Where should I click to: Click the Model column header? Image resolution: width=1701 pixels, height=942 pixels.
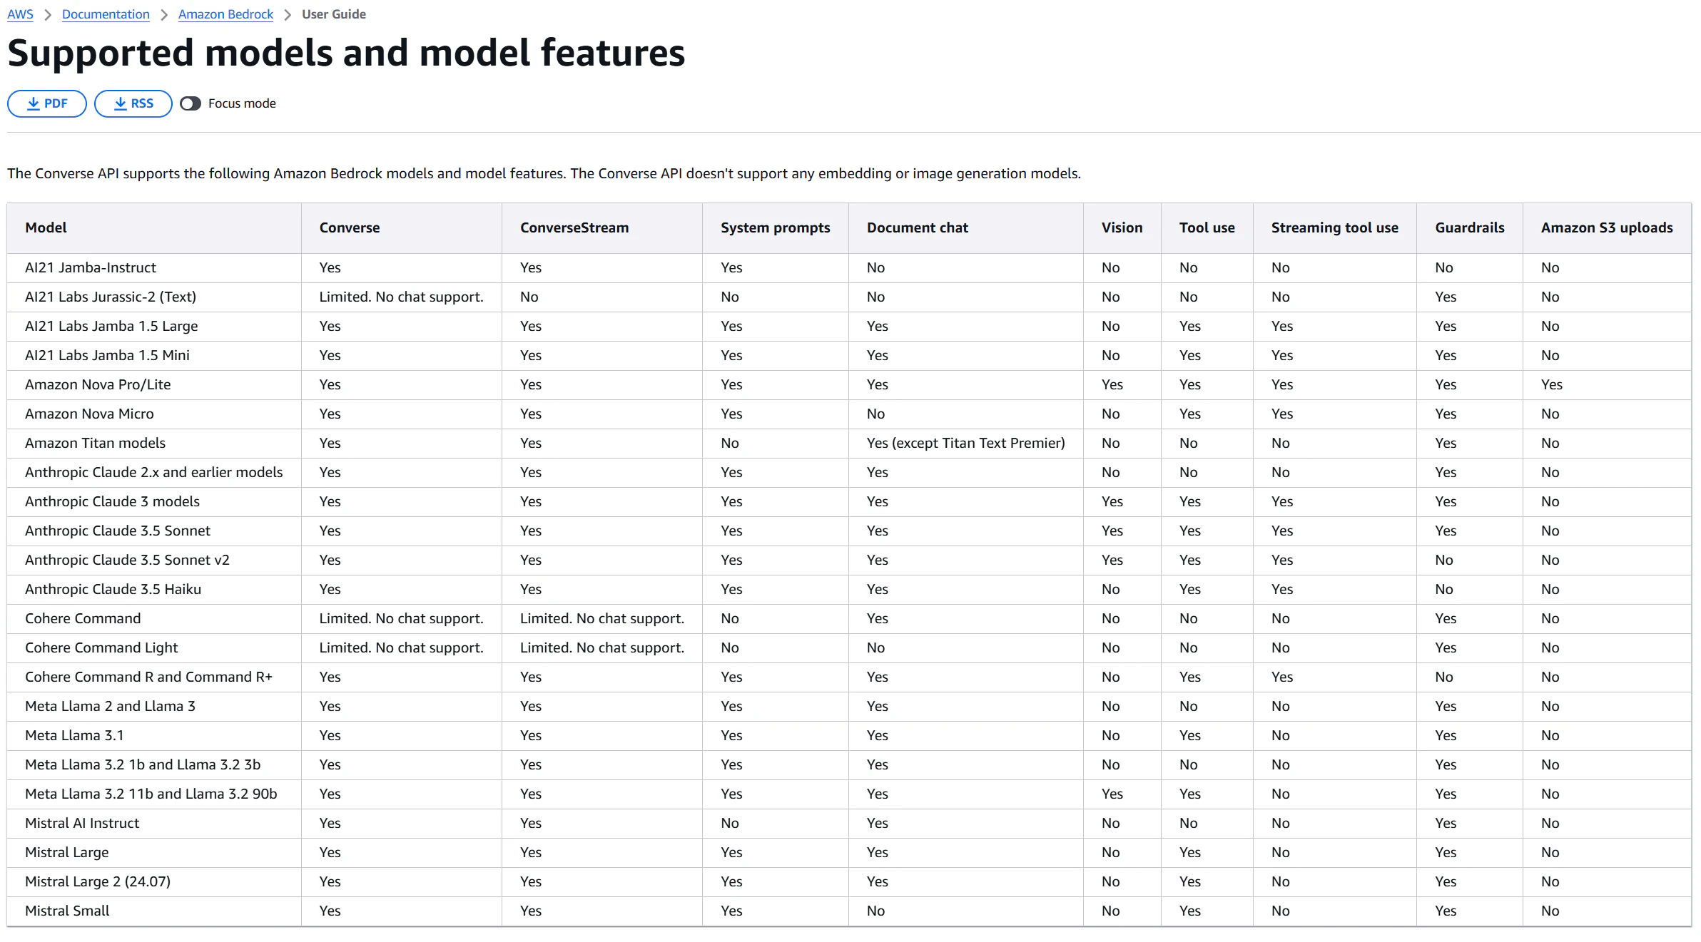46,227
